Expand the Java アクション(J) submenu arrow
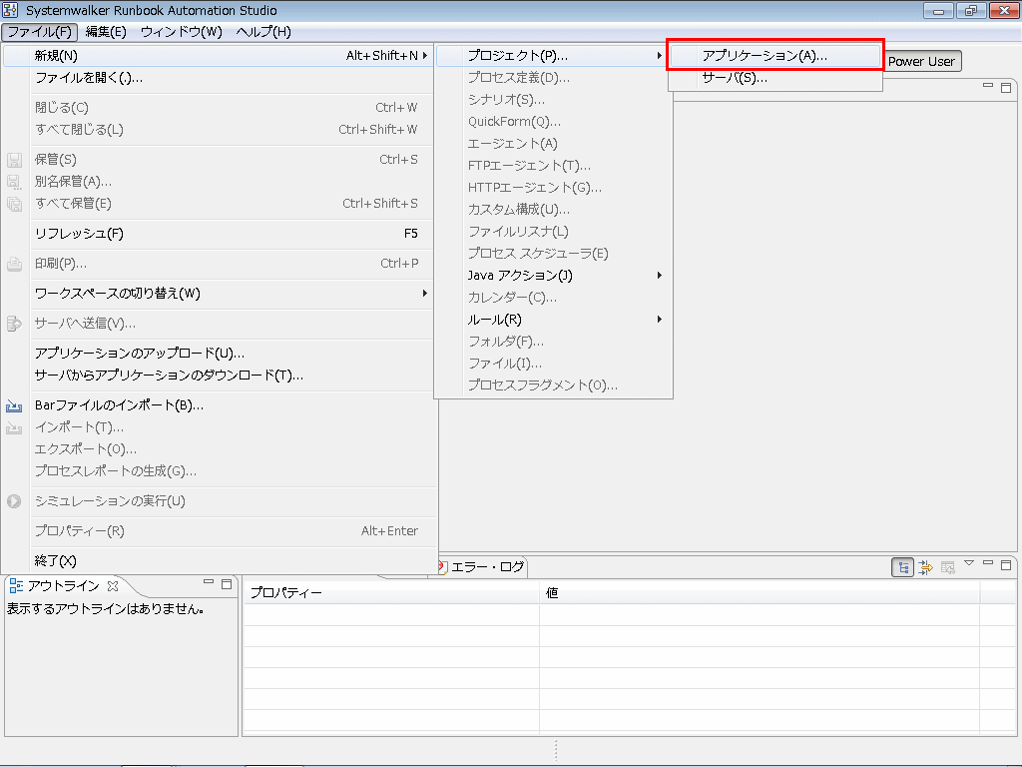1022x767 pixels. point(660,276)
